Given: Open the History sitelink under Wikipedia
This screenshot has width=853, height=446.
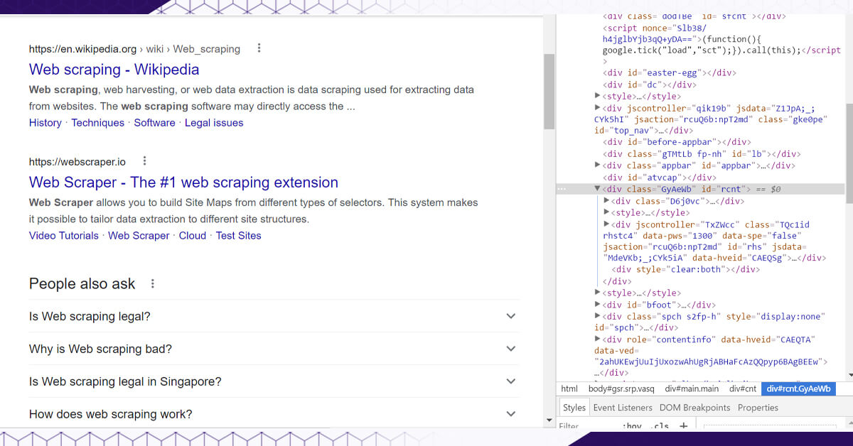Looking at the screenshot, I should point(45,123).
